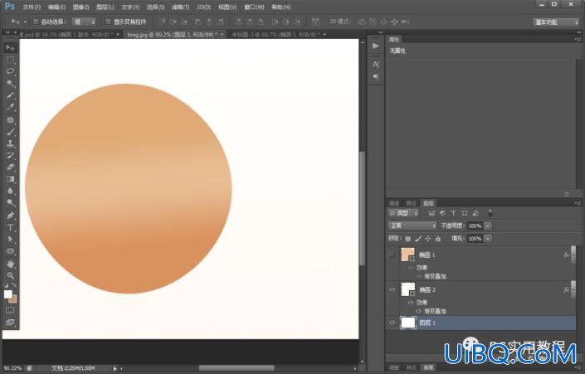Select the History Brush tool

[10, 156]
